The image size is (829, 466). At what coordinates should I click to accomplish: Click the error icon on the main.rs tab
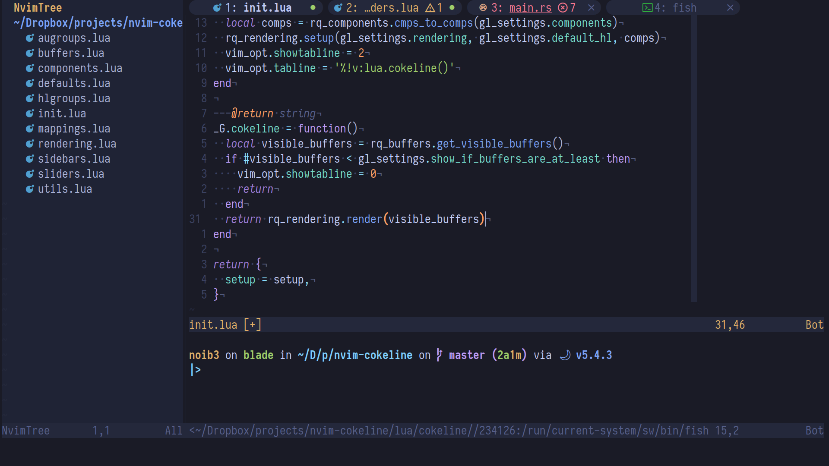(x=563, y=8)
